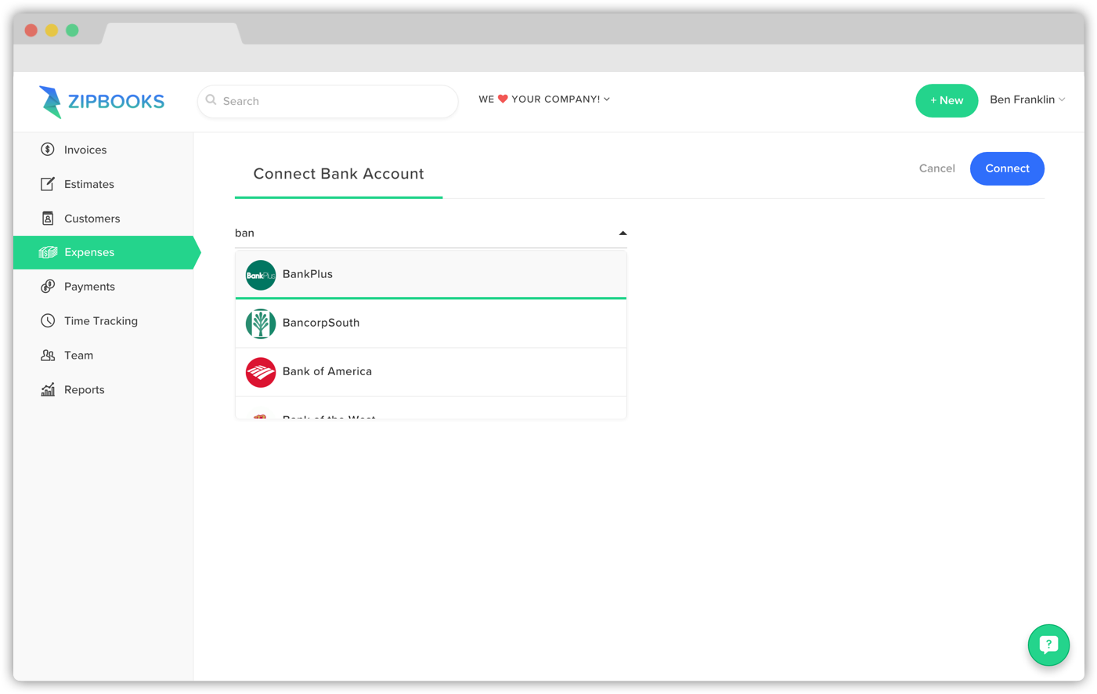The width and height of the screenshot is (1097, 694).
Task: Minimize the window with the yellow button
Action: click(52, 31)
